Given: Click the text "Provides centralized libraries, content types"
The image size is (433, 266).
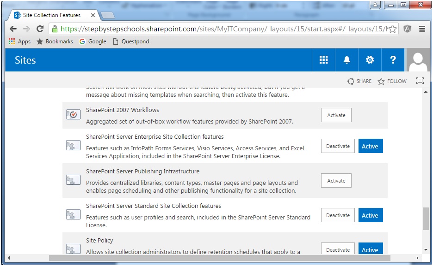Looking at the screenshot, I should click(x=144, y=183).
